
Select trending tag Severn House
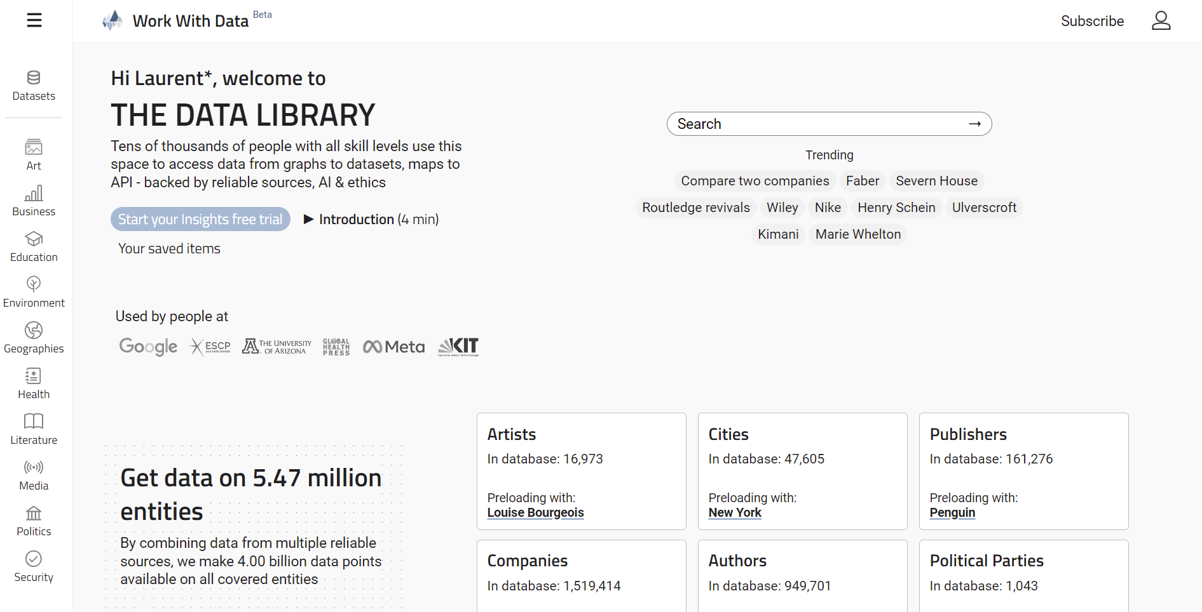pyautogui.click(x=937, y=181)
